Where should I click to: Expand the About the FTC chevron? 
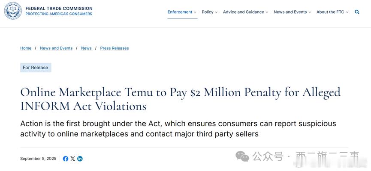pyautogui.click(x=347, y=12)
